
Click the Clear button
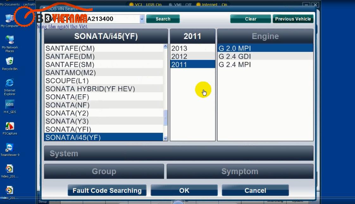(x=250, y=19)
